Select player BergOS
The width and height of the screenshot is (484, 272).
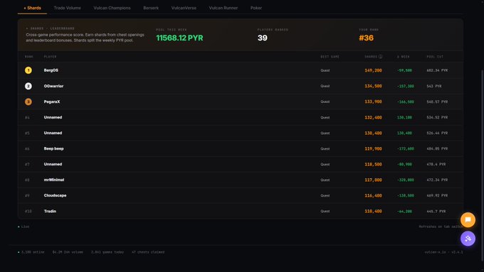(x=51, y=70)
